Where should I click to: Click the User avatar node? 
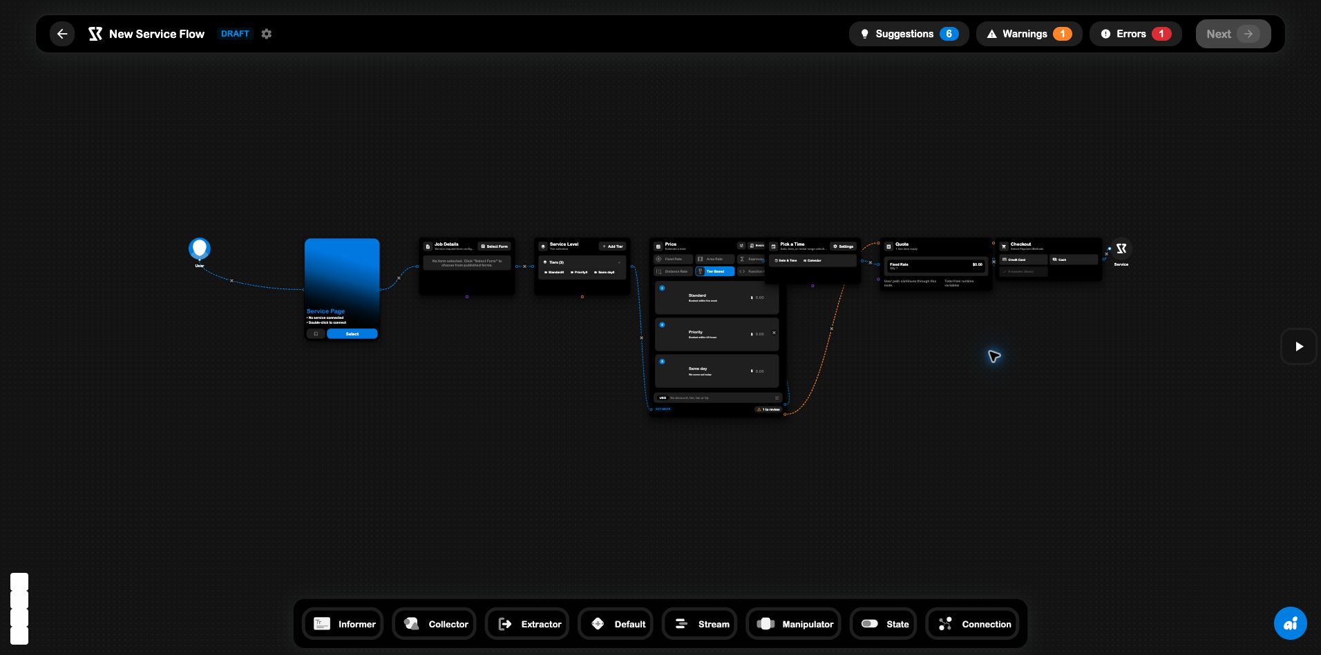click(200, 248)
